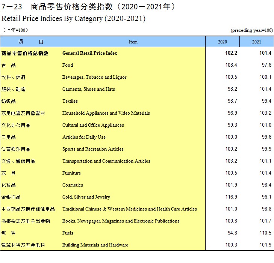This screenshot has width=274, height=263.
Task: Select Textiles 2021 value 99.4
Action: point(266,101)
